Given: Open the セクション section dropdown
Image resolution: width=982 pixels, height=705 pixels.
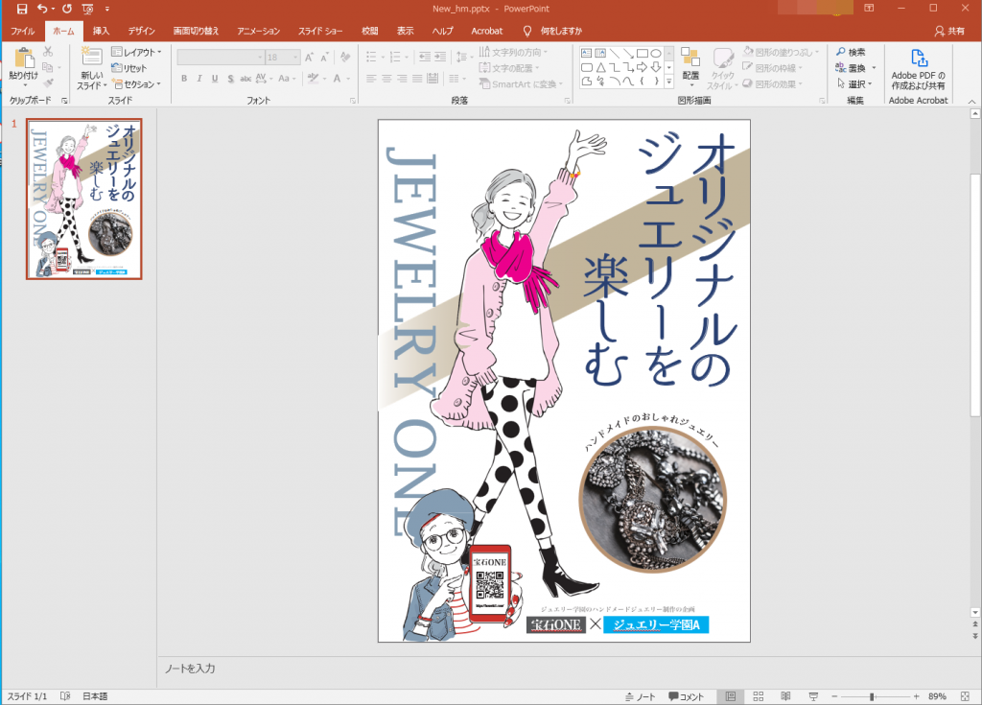Looking at the screenshot, I should pos(135,83).
